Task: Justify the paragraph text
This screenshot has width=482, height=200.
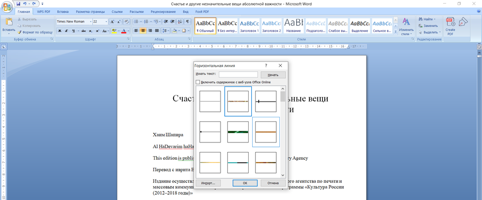Action: (157, 31)
